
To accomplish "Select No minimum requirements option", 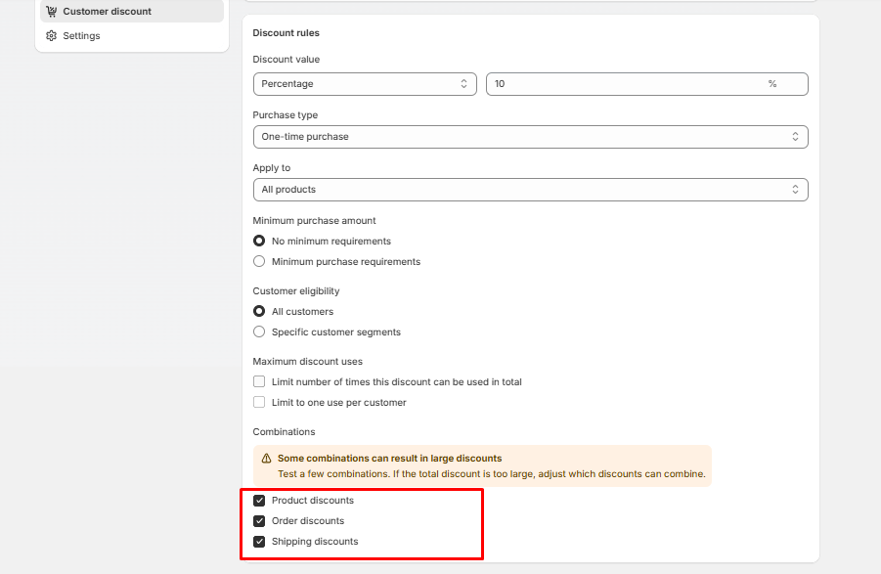I will point(259,242).
